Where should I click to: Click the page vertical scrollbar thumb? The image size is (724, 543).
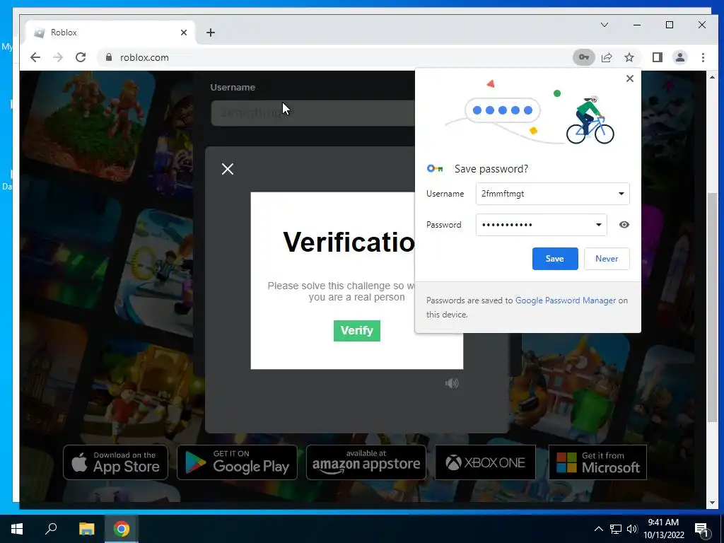click(x=712, y=308)
